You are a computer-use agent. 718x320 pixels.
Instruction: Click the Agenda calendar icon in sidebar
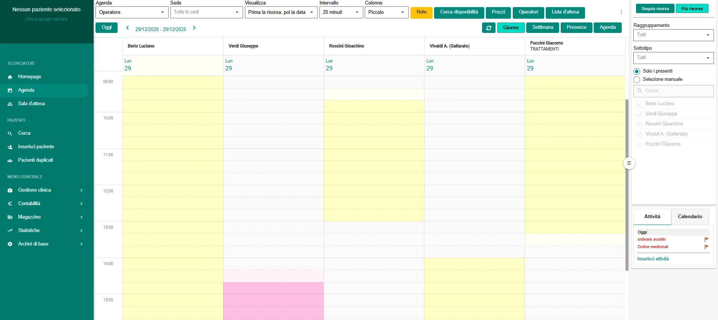point(10,90)
